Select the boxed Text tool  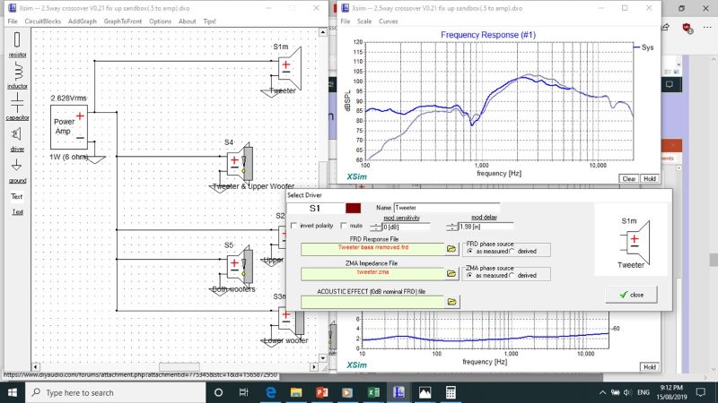[x=17, y=196]
